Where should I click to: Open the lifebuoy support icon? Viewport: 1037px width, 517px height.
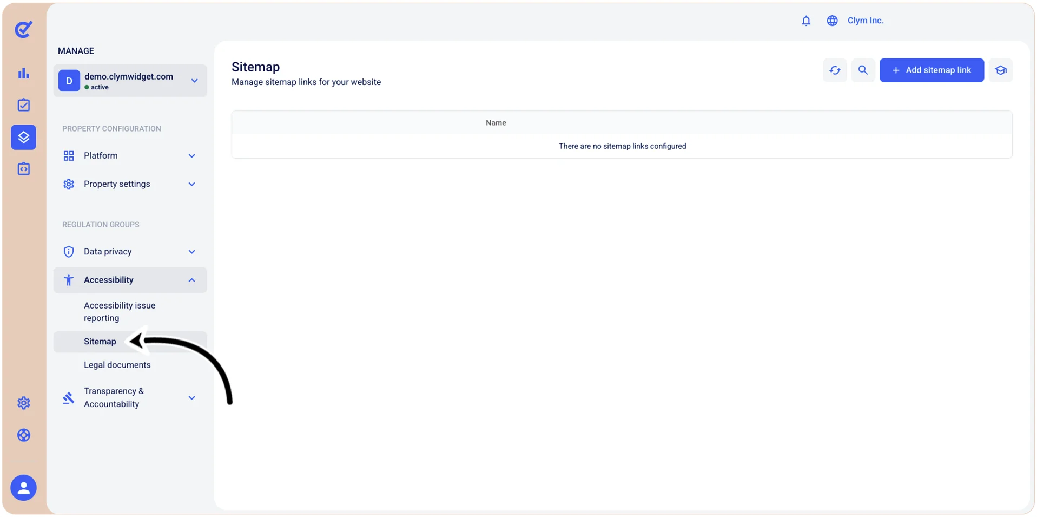[x=23, y=435]
